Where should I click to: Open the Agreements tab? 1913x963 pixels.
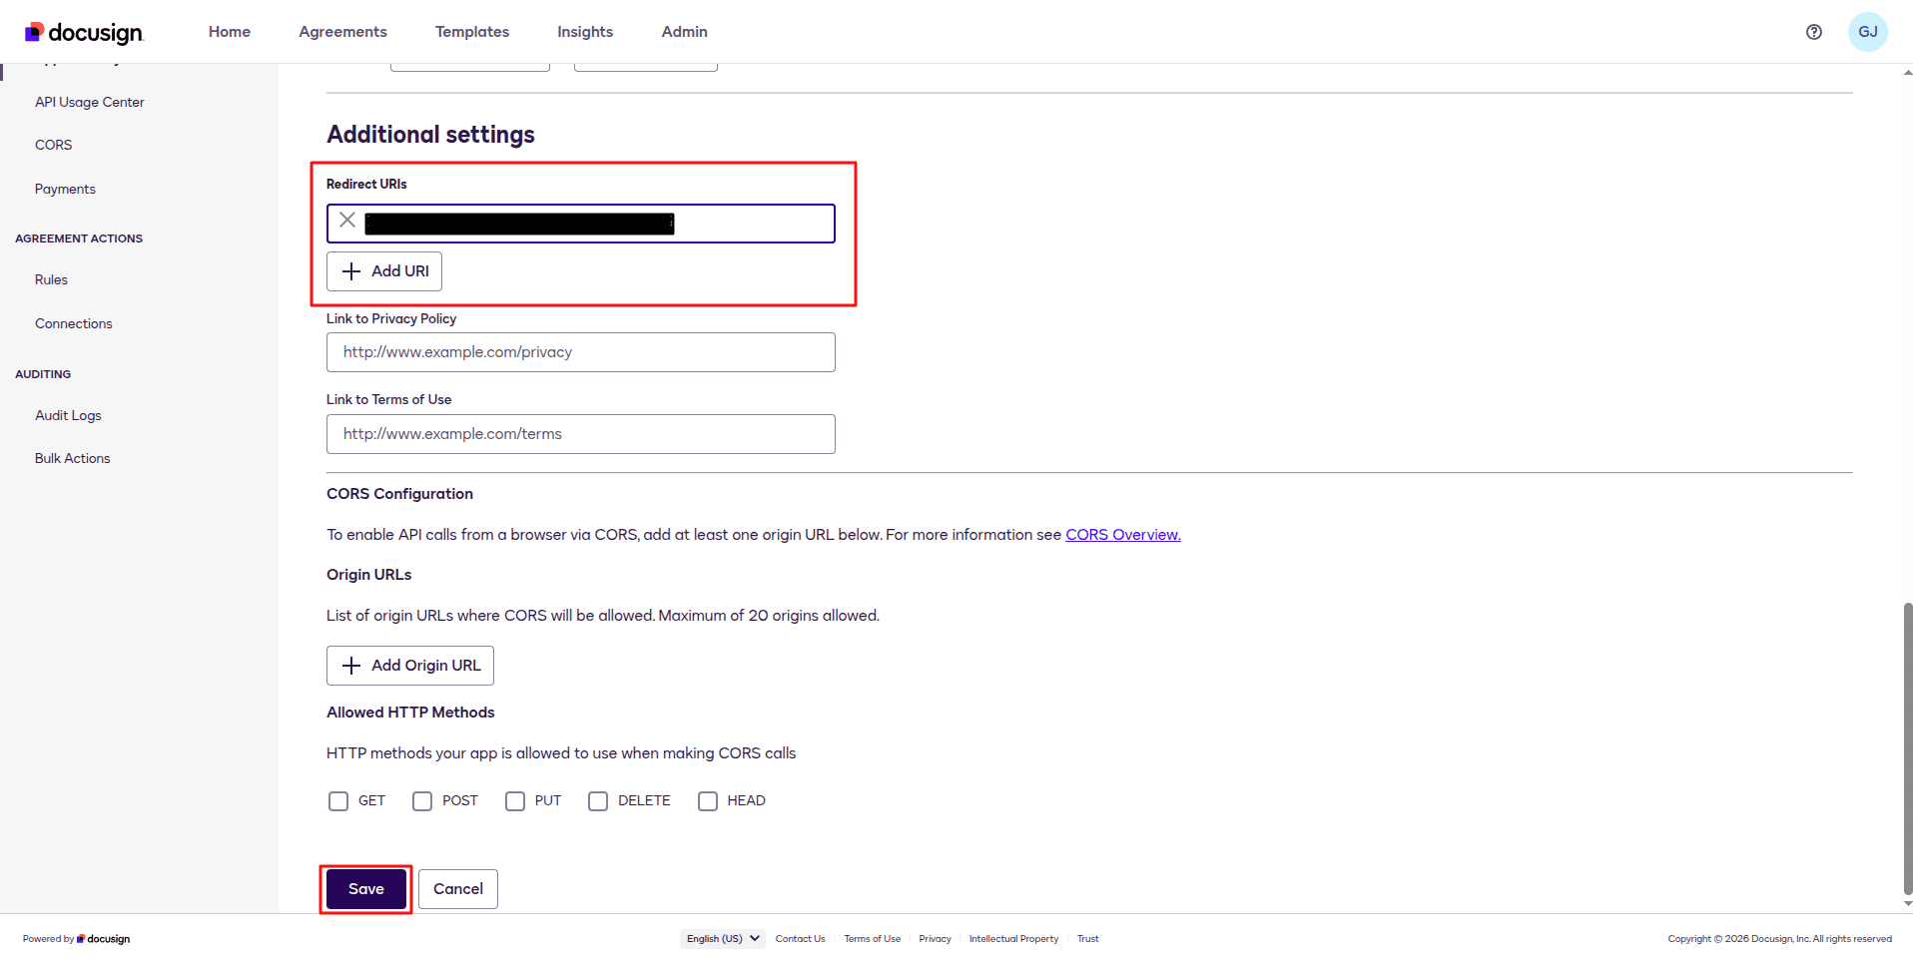point(342,32)
